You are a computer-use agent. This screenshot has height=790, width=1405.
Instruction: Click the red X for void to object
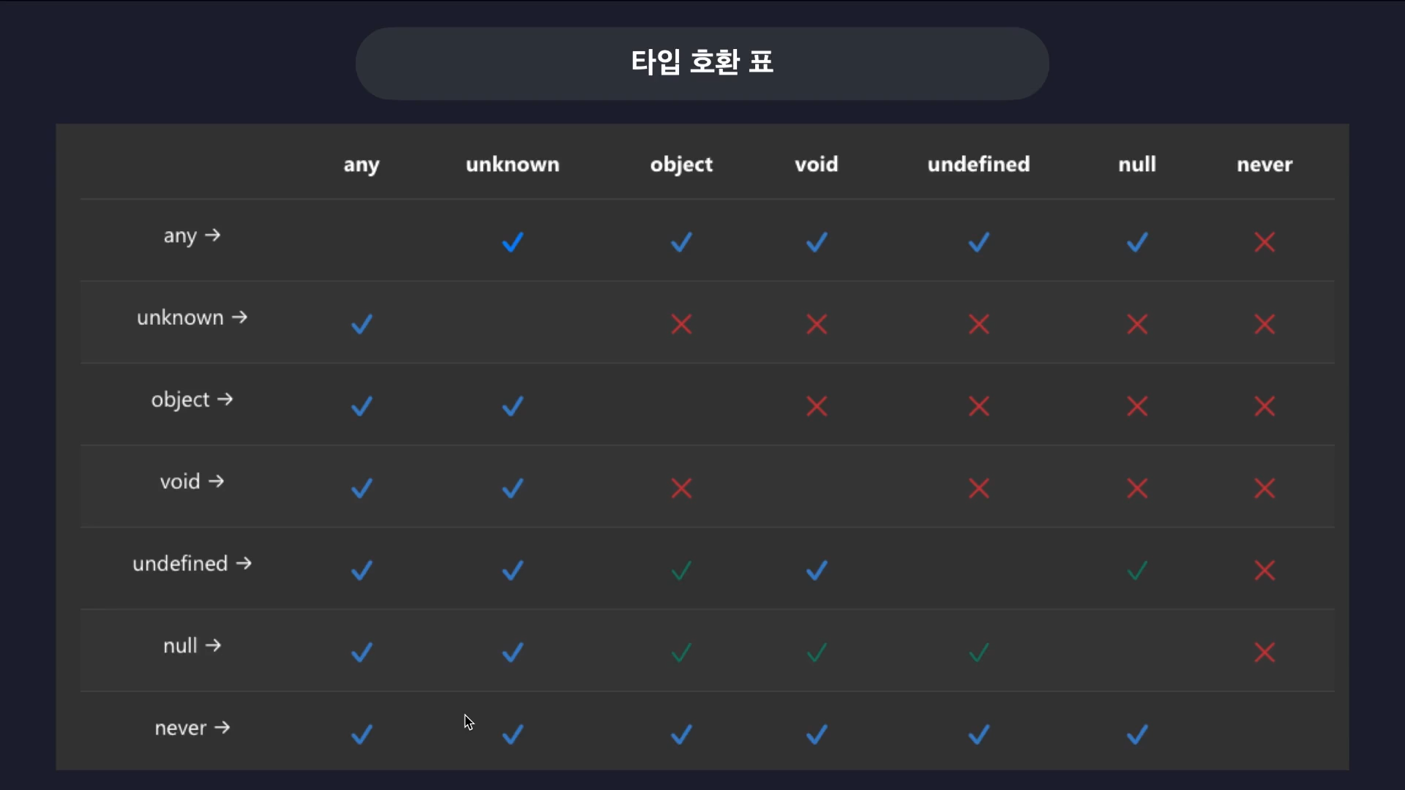[681, 488]
